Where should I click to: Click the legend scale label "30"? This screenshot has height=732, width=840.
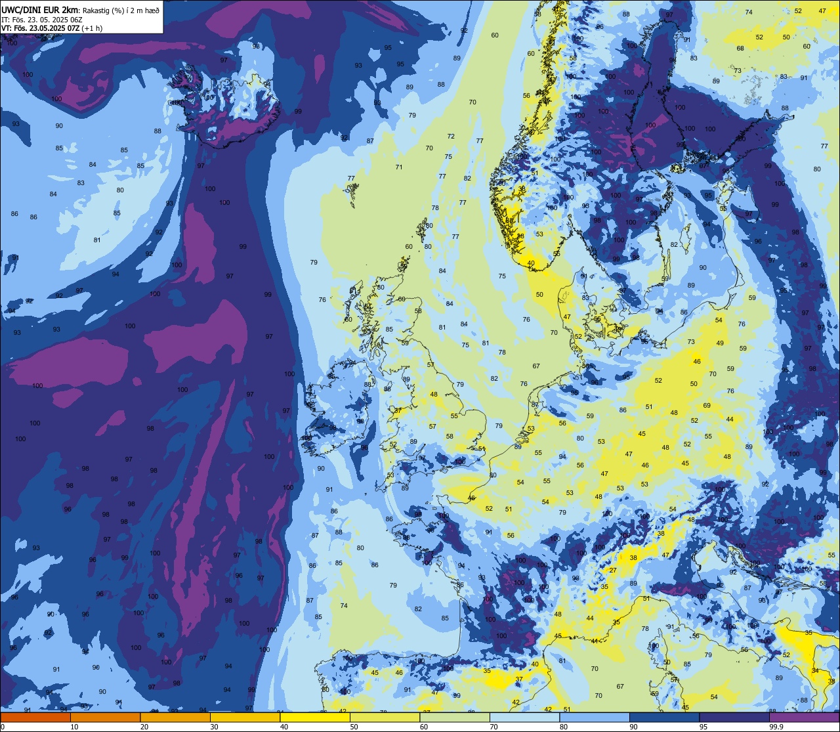tap(214, 727)
